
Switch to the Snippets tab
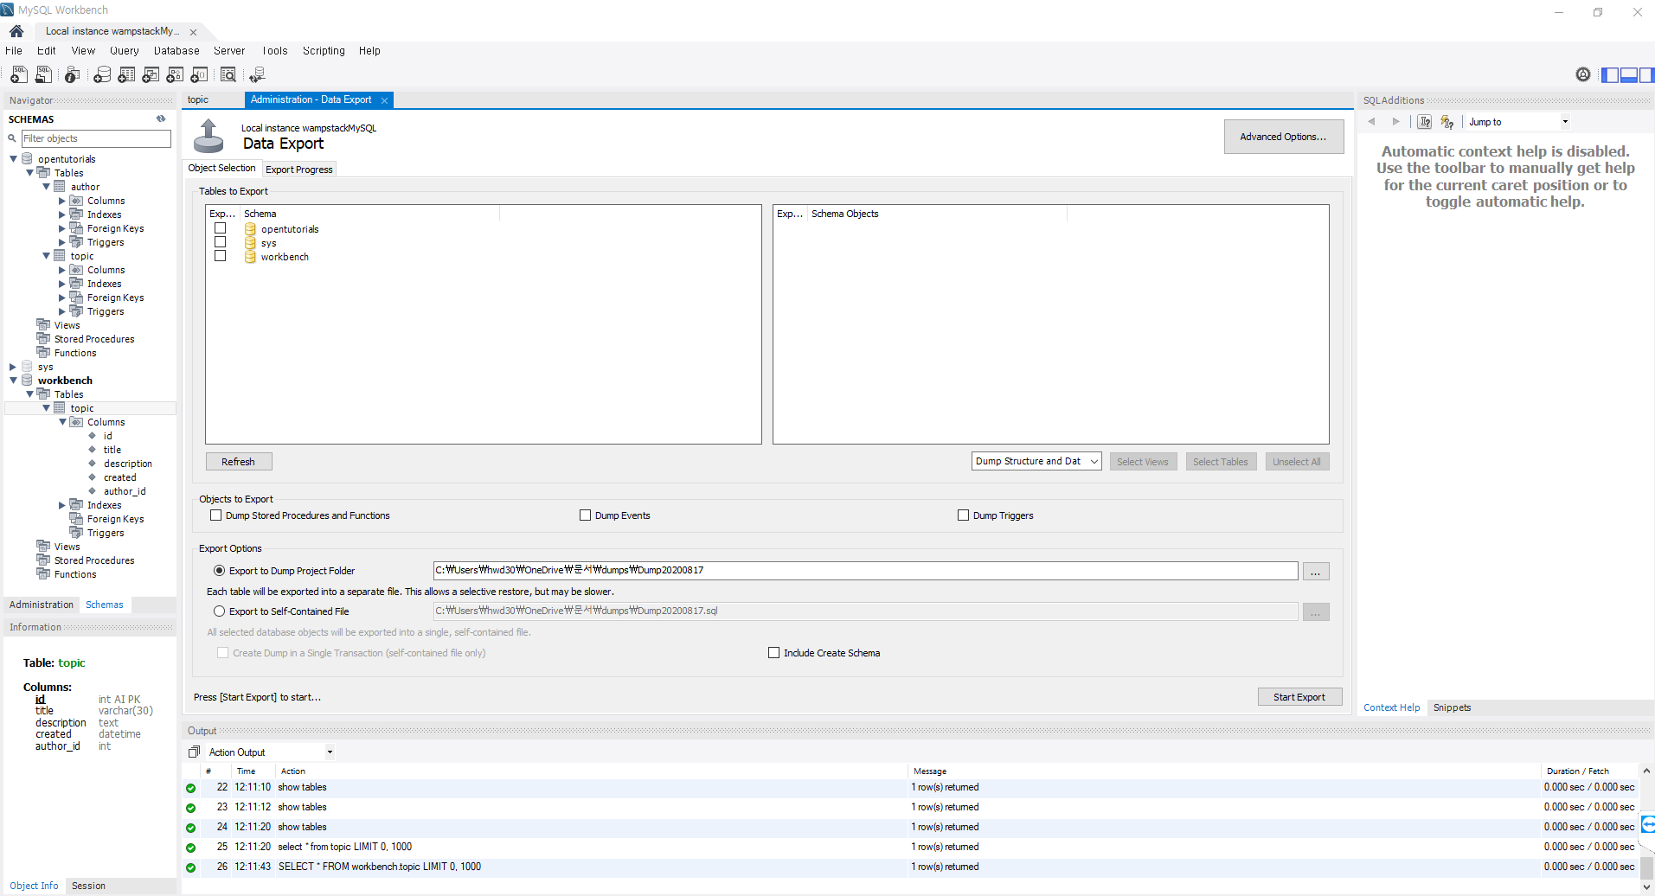pos(1452,707)
